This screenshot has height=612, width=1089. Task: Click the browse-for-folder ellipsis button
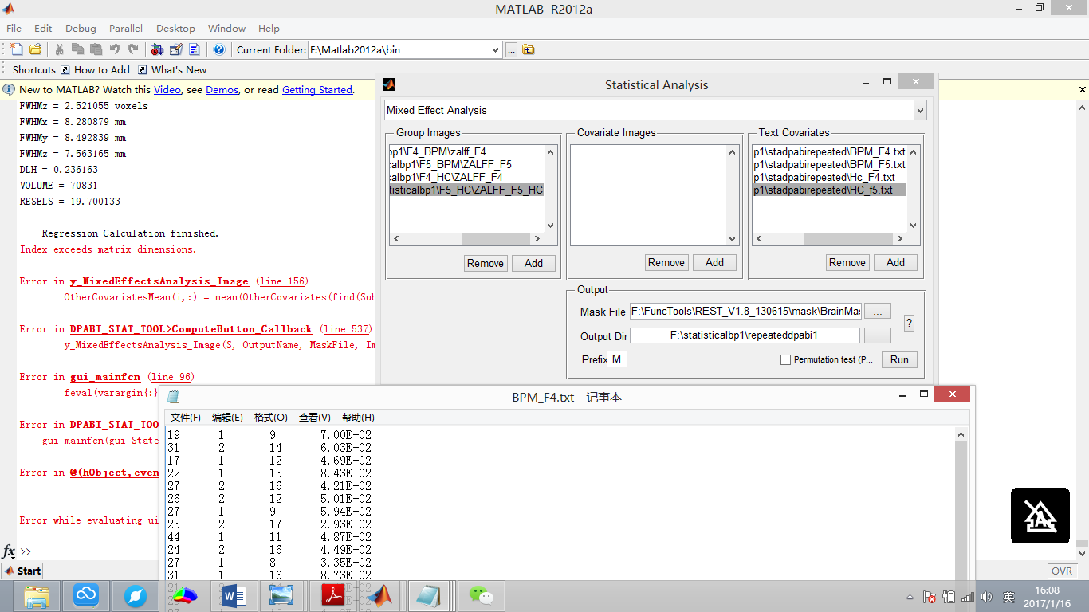(x=512, y=49)
